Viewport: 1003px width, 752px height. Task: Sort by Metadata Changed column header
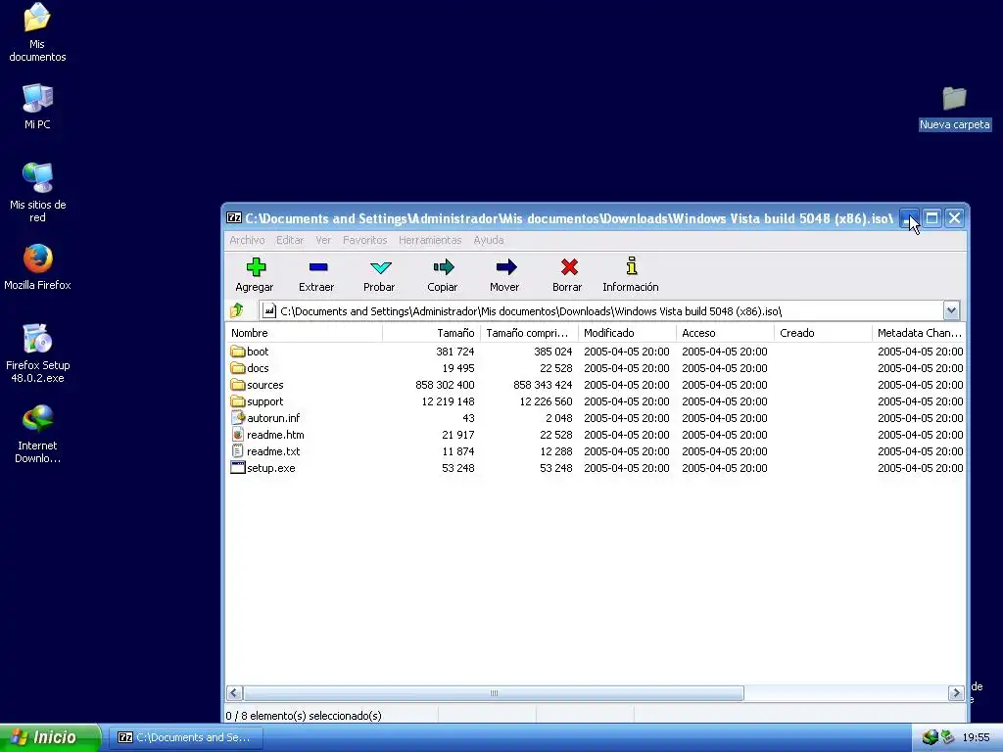click(x=919, y=333)
